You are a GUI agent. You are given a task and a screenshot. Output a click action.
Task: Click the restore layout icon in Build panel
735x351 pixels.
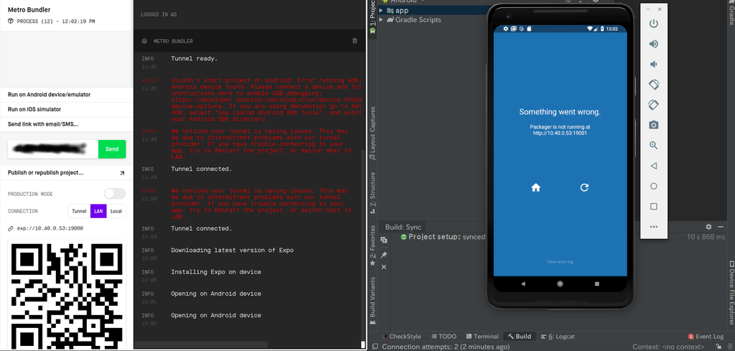click(384, 240)
